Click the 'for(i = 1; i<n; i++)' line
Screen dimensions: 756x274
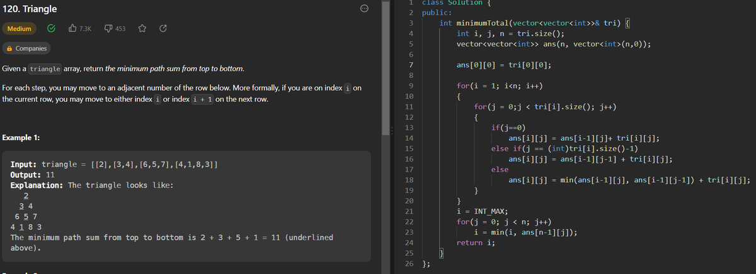coord(500,86)
